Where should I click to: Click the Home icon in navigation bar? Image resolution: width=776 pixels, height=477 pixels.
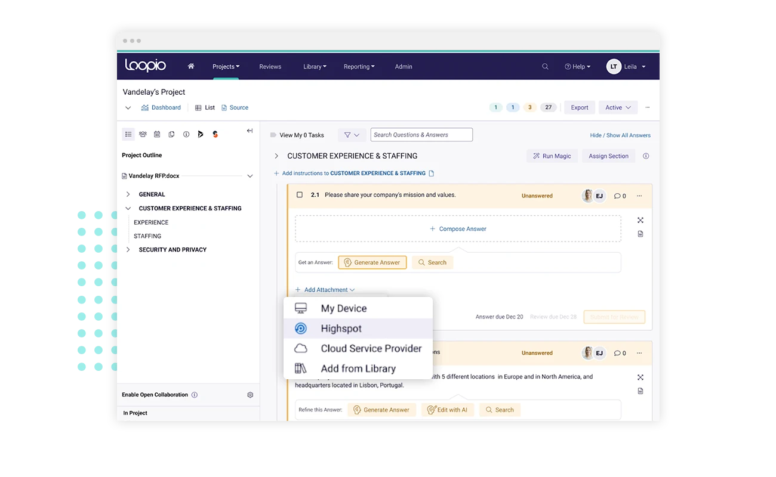[x=191, y=66]
